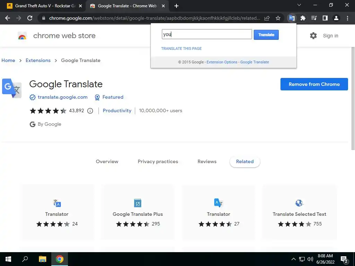
Task: Open the Windows Start menu
Action: pos(8,259)
